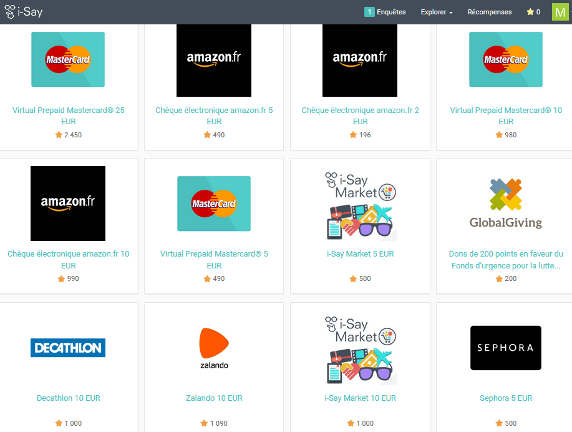Click the star points balance icon
Image resolution: width=572 pixels, height=432 pixels.
(530, 12)
